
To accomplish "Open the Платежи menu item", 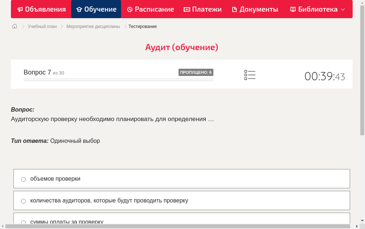I will point(202,9).
